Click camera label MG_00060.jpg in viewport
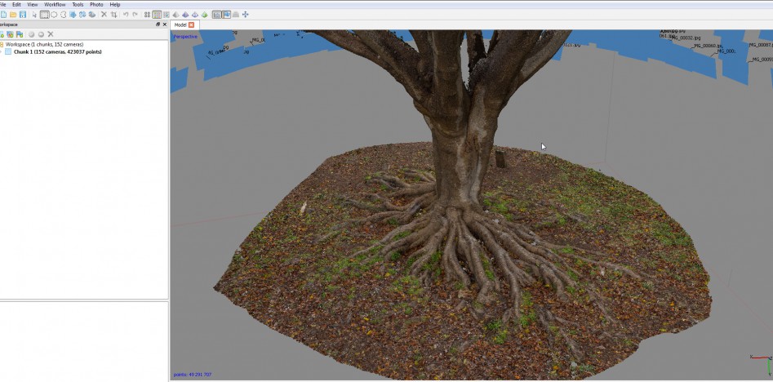Screen dimensions: 773x382 click(x=708, y=46)
